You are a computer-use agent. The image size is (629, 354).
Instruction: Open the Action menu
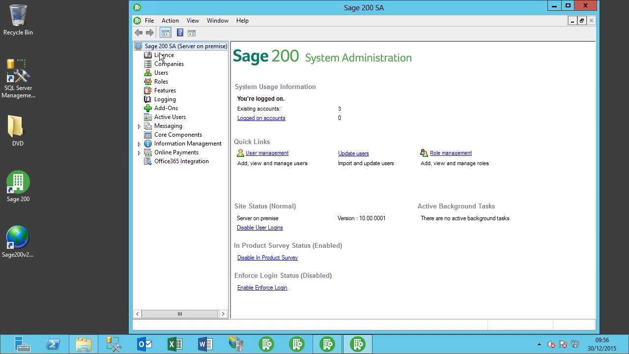[170, 21]
